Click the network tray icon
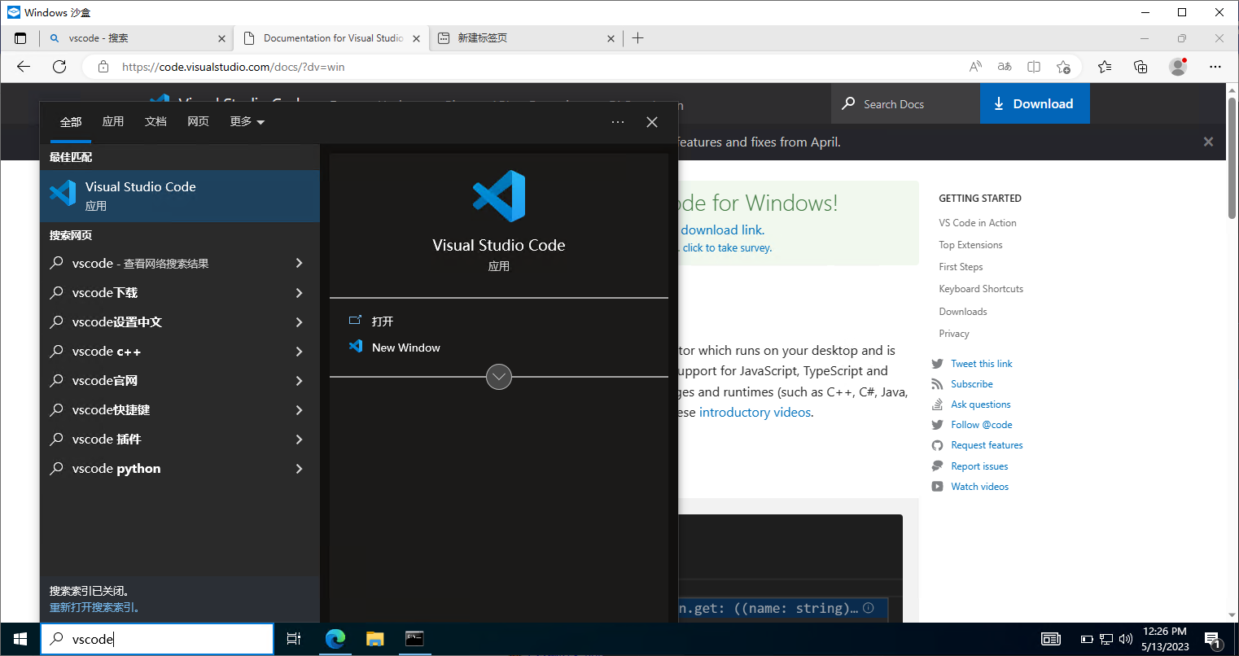This screenshot has width=1239, height=656. (x=1106, y=639)
